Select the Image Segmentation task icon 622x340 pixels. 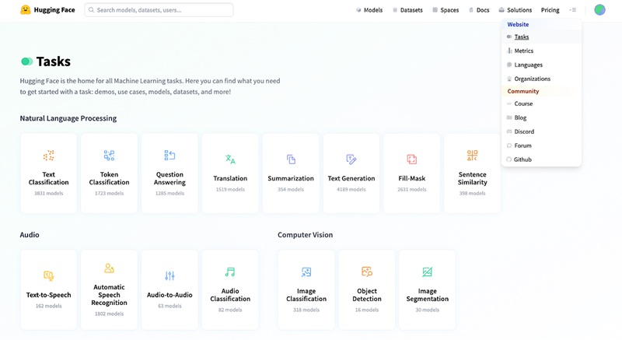pos(427,272)
